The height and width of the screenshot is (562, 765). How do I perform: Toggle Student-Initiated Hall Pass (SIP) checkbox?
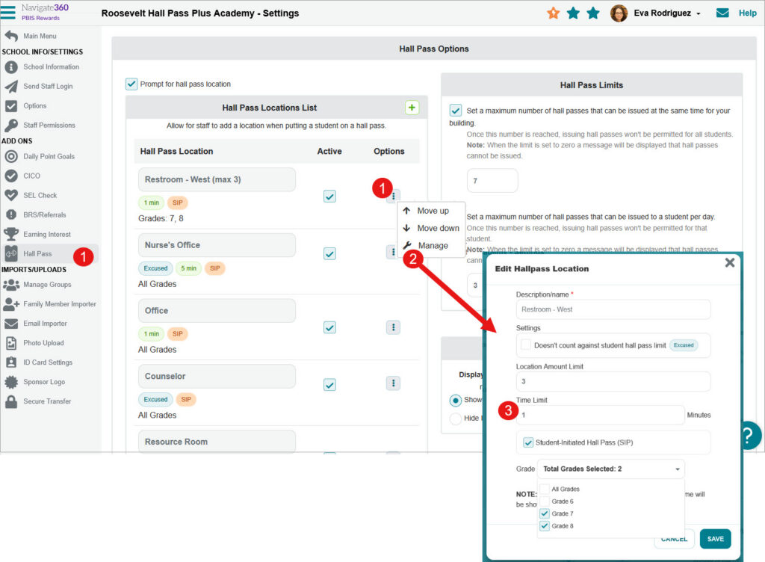tap(529, 442)
